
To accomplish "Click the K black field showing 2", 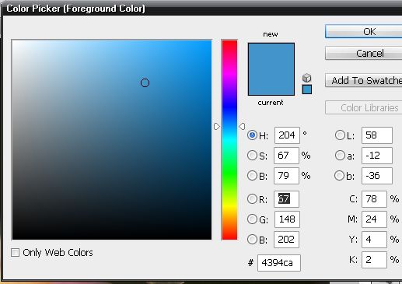I will pos(374,260).
